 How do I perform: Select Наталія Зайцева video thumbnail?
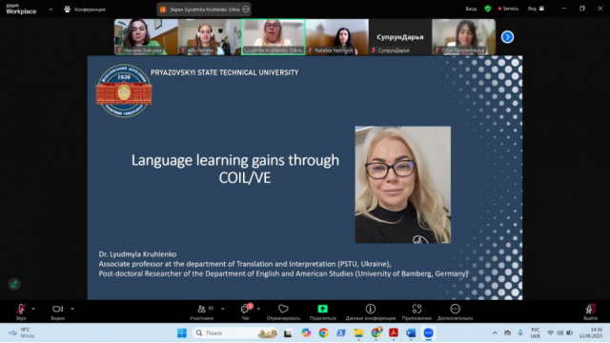[x=146, y=37]
